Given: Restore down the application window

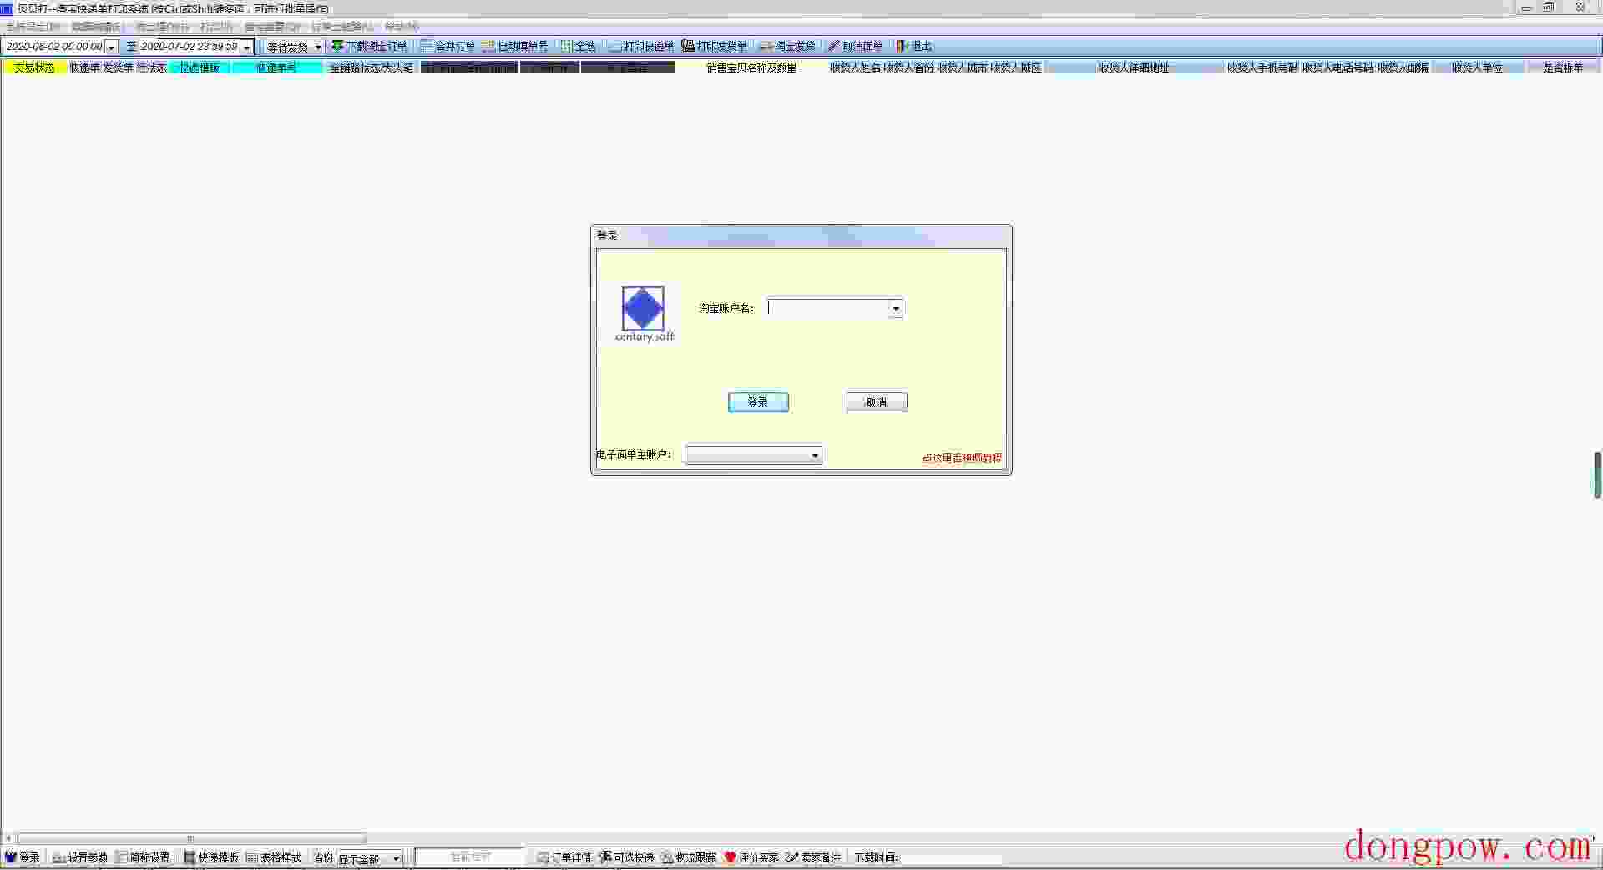Looking at the screenshot, I should [x=1549, y=8].
